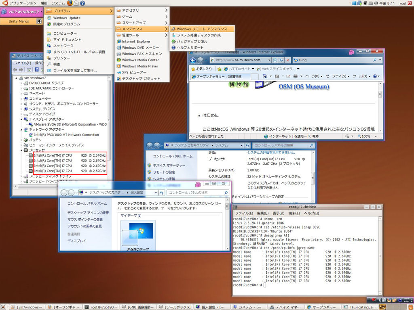Click search magnifier in the Personalization window
This screenshot has width=414, height=310.
click(226, 193)
